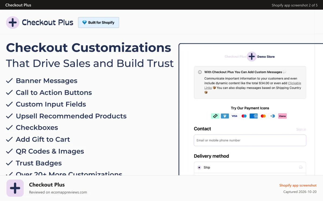Click the Built for Shopify badge
This screenshot has width=323, height=201.
(99, 23)
